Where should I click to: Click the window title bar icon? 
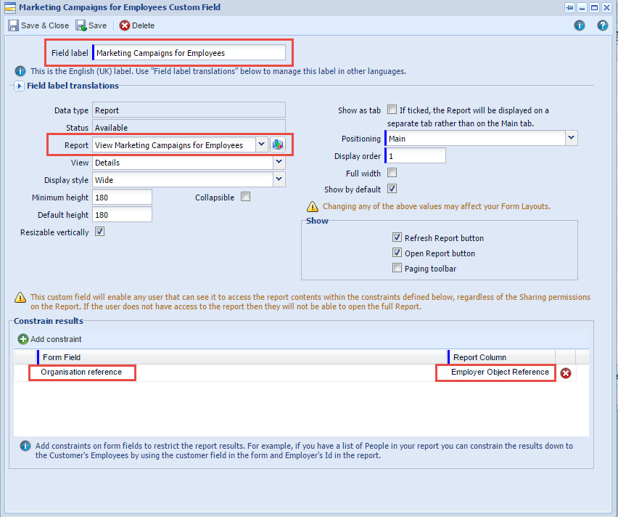pos(10,7)
